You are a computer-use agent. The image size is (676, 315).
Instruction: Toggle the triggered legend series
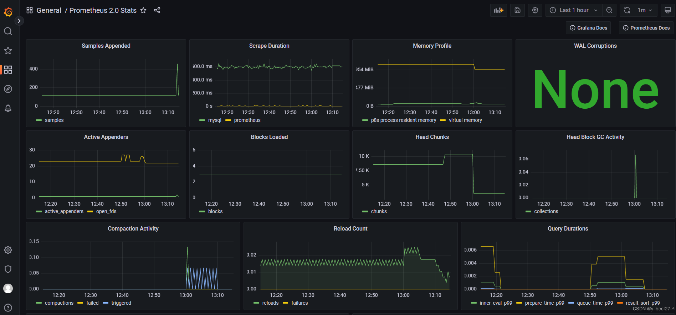[121, 303]
